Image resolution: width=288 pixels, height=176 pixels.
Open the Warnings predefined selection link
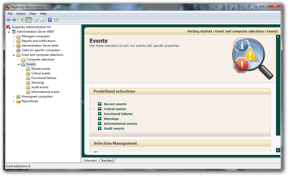111,119
